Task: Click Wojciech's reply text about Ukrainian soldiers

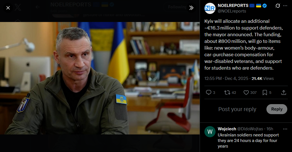Action: [x=248, y=140]
